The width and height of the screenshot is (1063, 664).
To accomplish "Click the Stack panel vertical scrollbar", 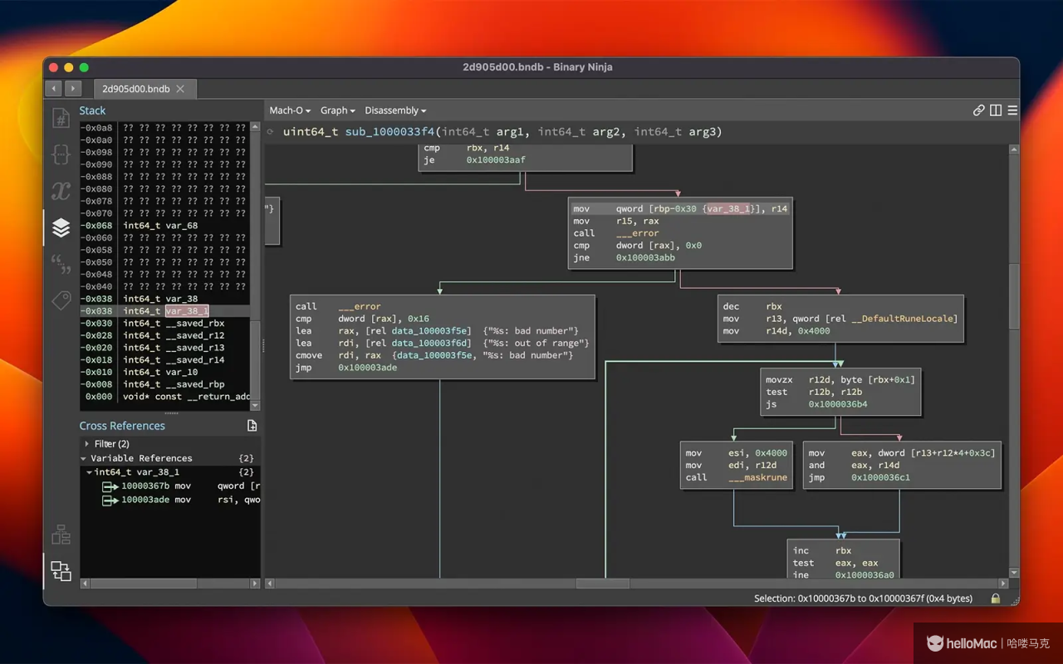I will pyautogui.click(x=255, y=364).
